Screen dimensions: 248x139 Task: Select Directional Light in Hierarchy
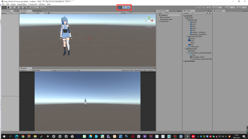[166, 19]
